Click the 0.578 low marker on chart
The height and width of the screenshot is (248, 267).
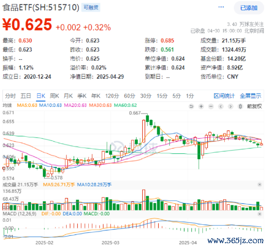tap(57, 178)
